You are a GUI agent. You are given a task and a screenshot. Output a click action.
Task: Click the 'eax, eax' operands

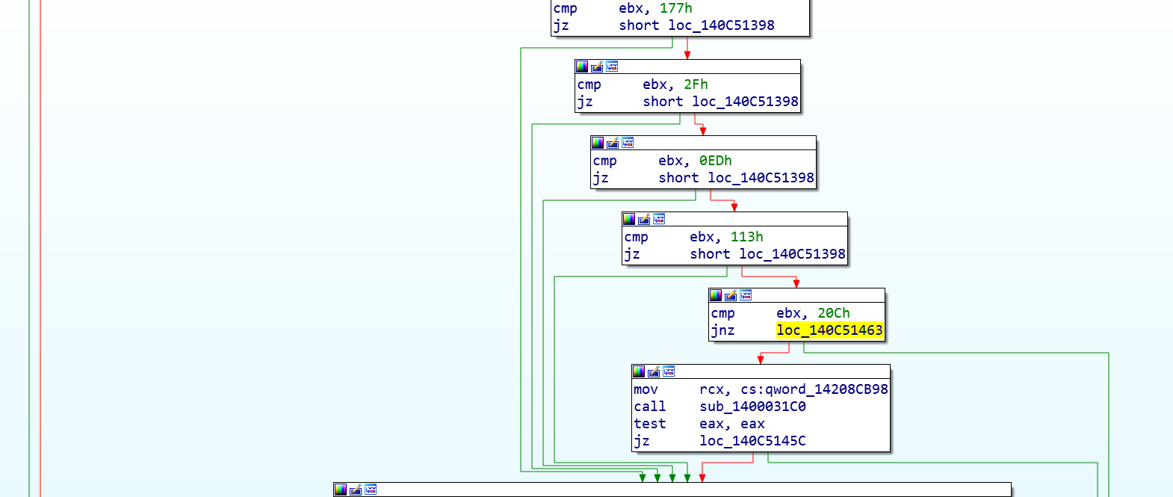(731, 424)
